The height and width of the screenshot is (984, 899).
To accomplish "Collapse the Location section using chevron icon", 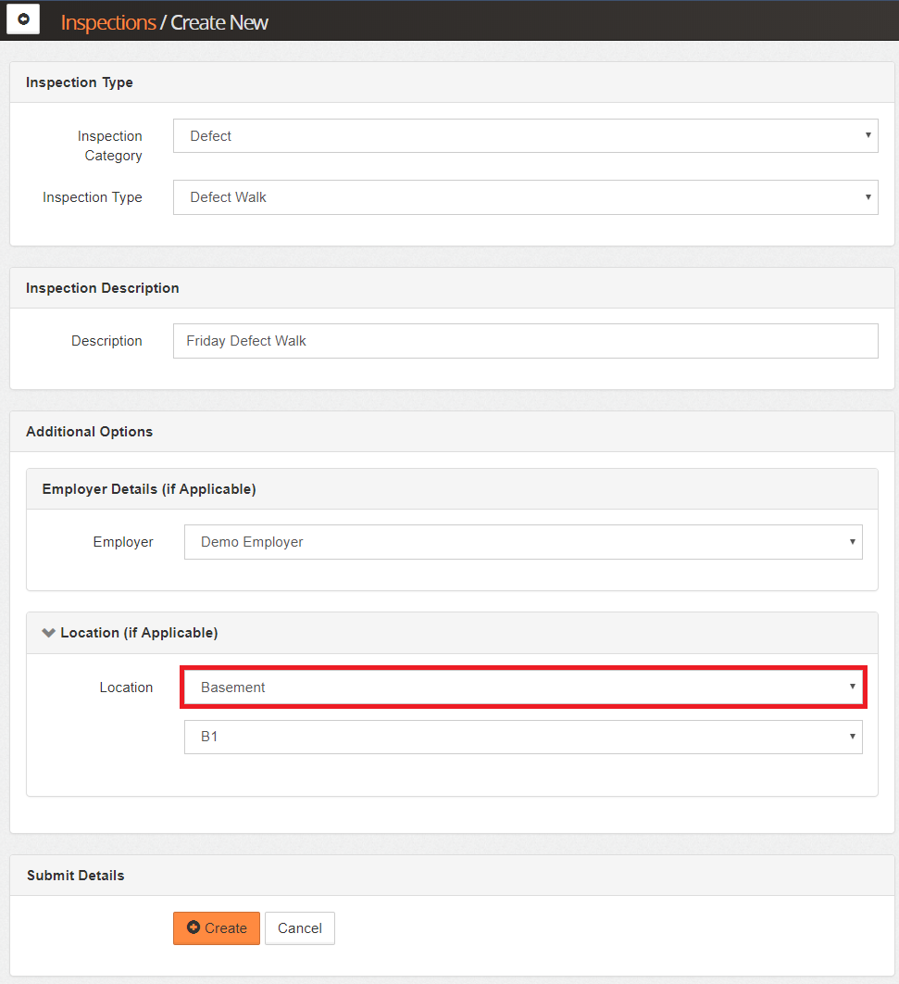I will (48, 633).
